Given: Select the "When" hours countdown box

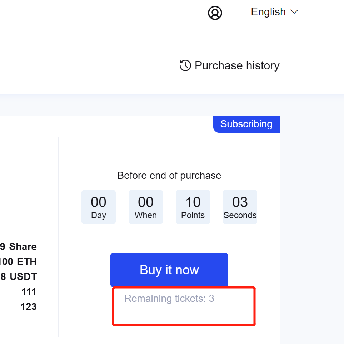Looking at the screenshot, I should [146, 207].
